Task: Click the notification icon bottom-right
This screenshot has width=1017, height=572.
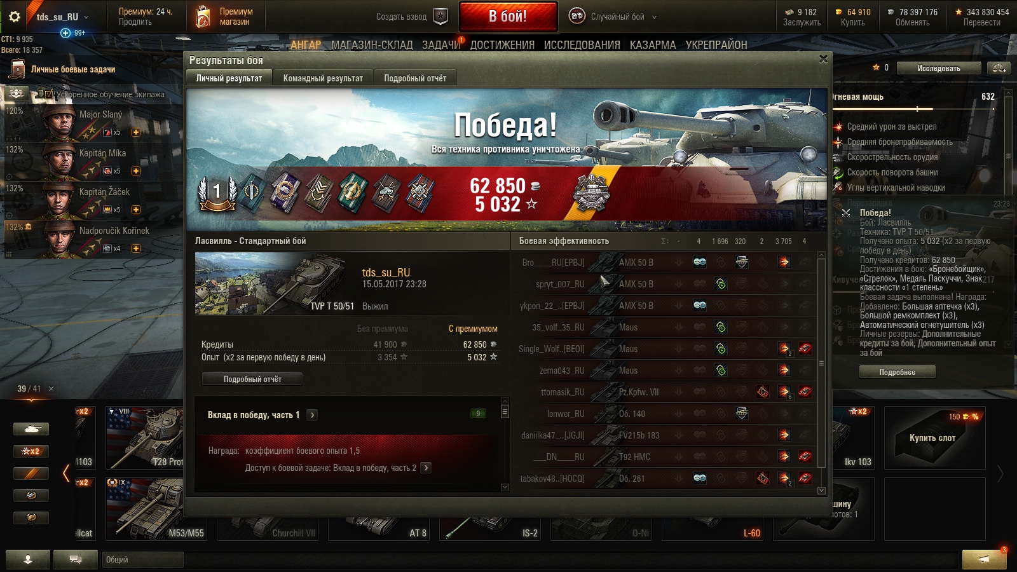Action: 984,559
